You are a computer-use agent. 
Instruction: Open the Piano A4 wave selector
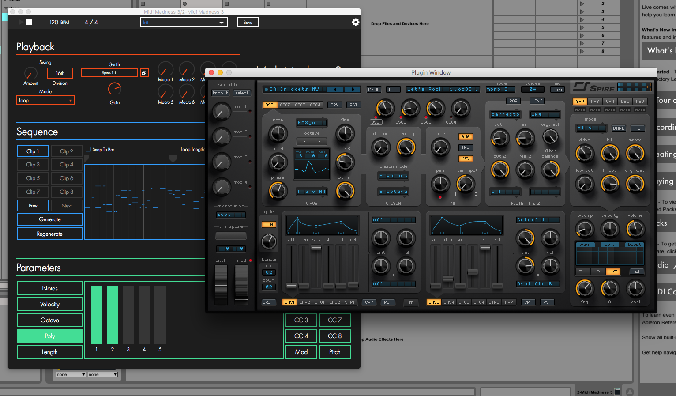[x=312, y=192]
